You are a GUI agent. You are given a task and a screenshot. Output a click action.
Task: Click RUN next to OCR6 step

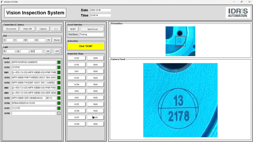[95, 111]
